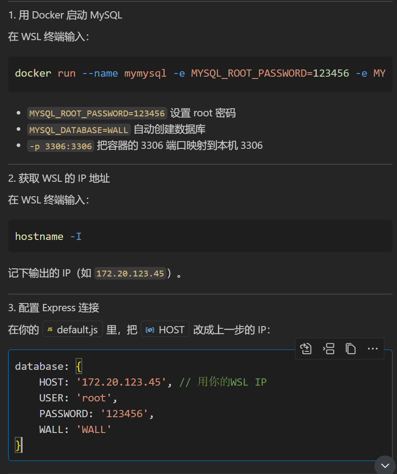Click the MYSQL_DATABASE=WALL inline code
This screenshot has width=397, height=474.
pos(79,130)
